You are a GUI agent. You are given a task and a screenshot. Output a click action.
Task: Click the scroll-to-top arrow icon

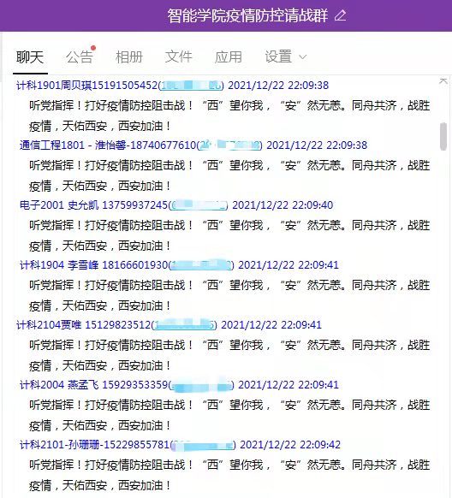click(443, 81)
